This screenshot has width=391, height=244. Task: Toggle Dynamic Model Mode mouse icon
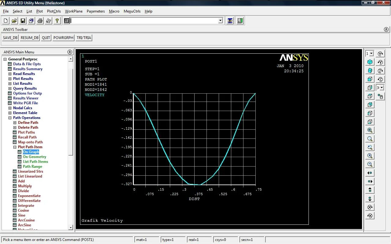[x=380, y=96]
